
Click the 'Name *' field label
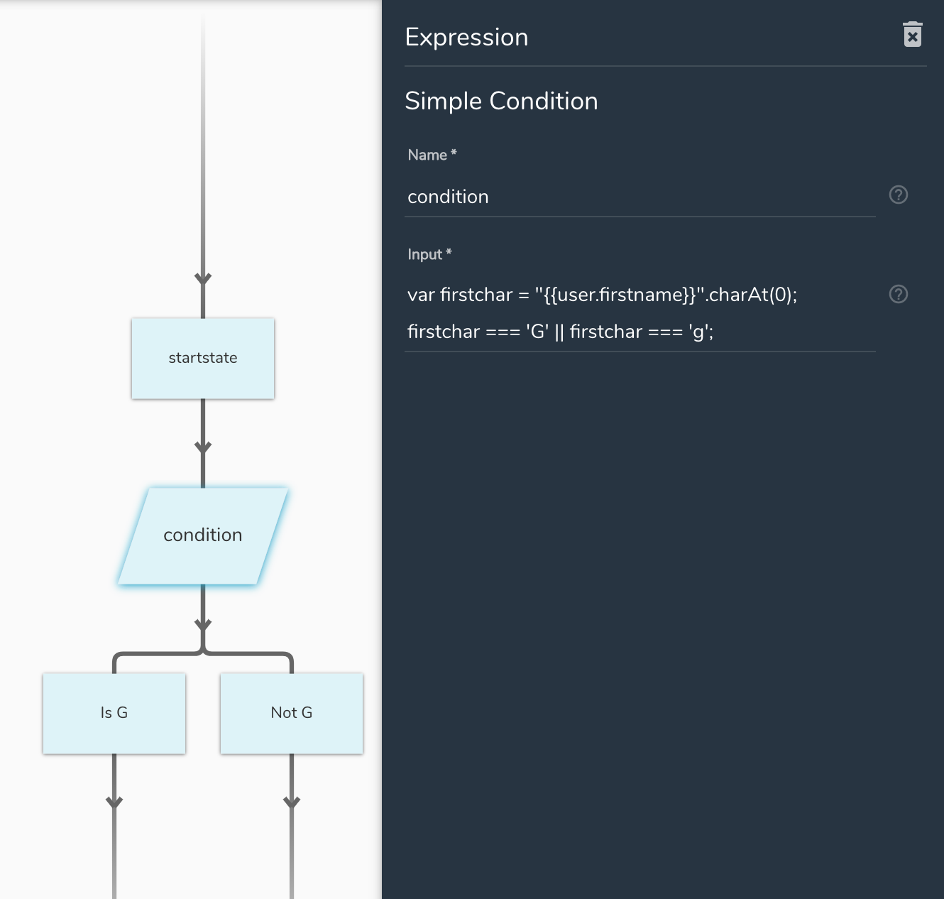click(432, 155)
